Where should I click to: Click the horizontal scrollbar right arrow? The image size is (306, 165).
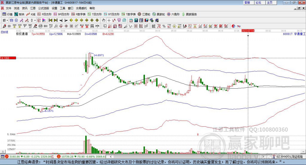(x=263, y=157)
